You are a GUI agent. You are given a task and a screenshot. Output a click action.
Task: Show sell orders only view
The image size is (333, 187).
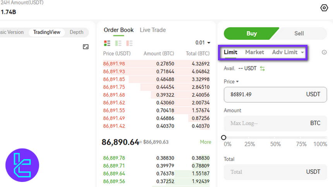[129, 43]
